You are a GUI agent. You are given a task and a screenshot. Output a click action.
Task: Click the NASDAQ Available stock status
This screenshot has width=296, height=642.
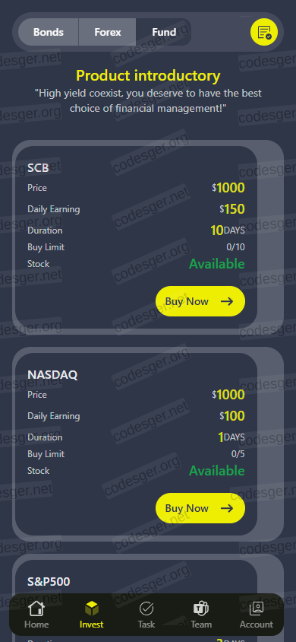217,471
